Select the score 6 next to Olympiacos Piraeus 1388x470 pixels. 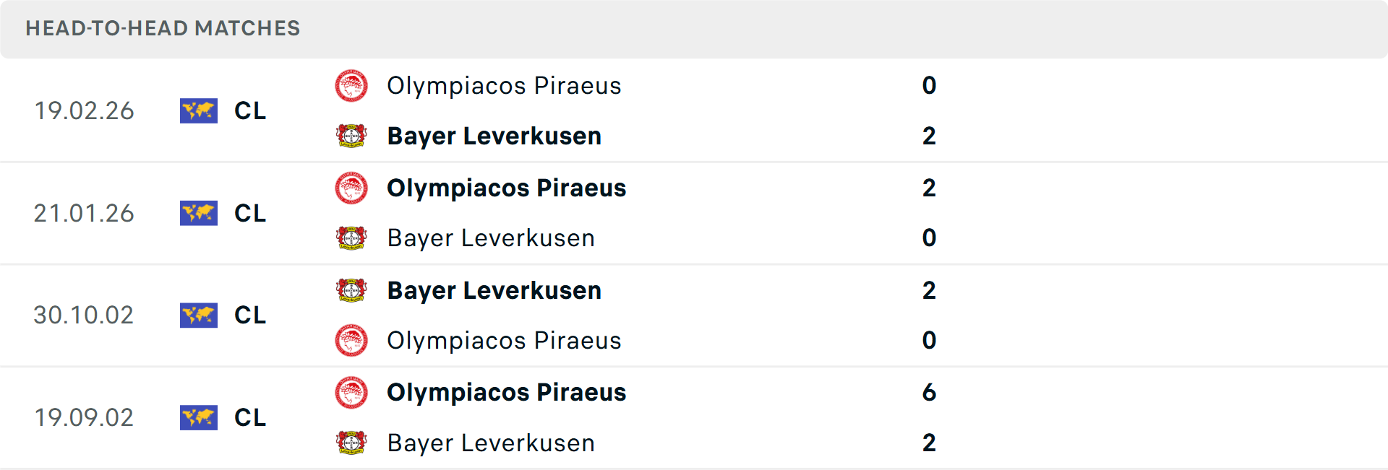pos(930,393)
